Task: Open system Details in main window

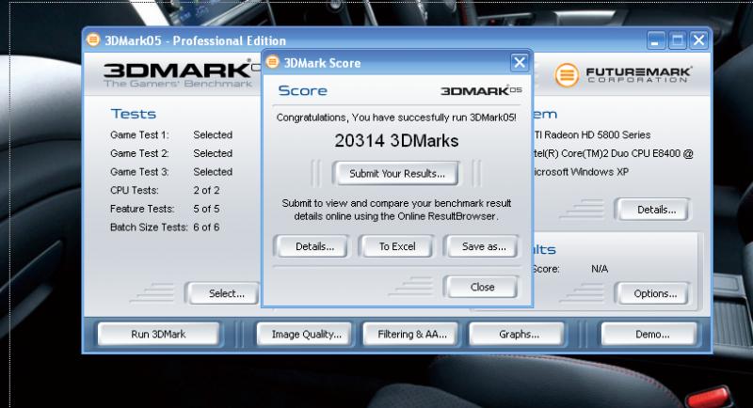Action: click(655, 210)
